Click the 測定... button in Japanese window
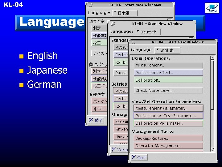This screenshot has height=167, width=222. (99, 28)
